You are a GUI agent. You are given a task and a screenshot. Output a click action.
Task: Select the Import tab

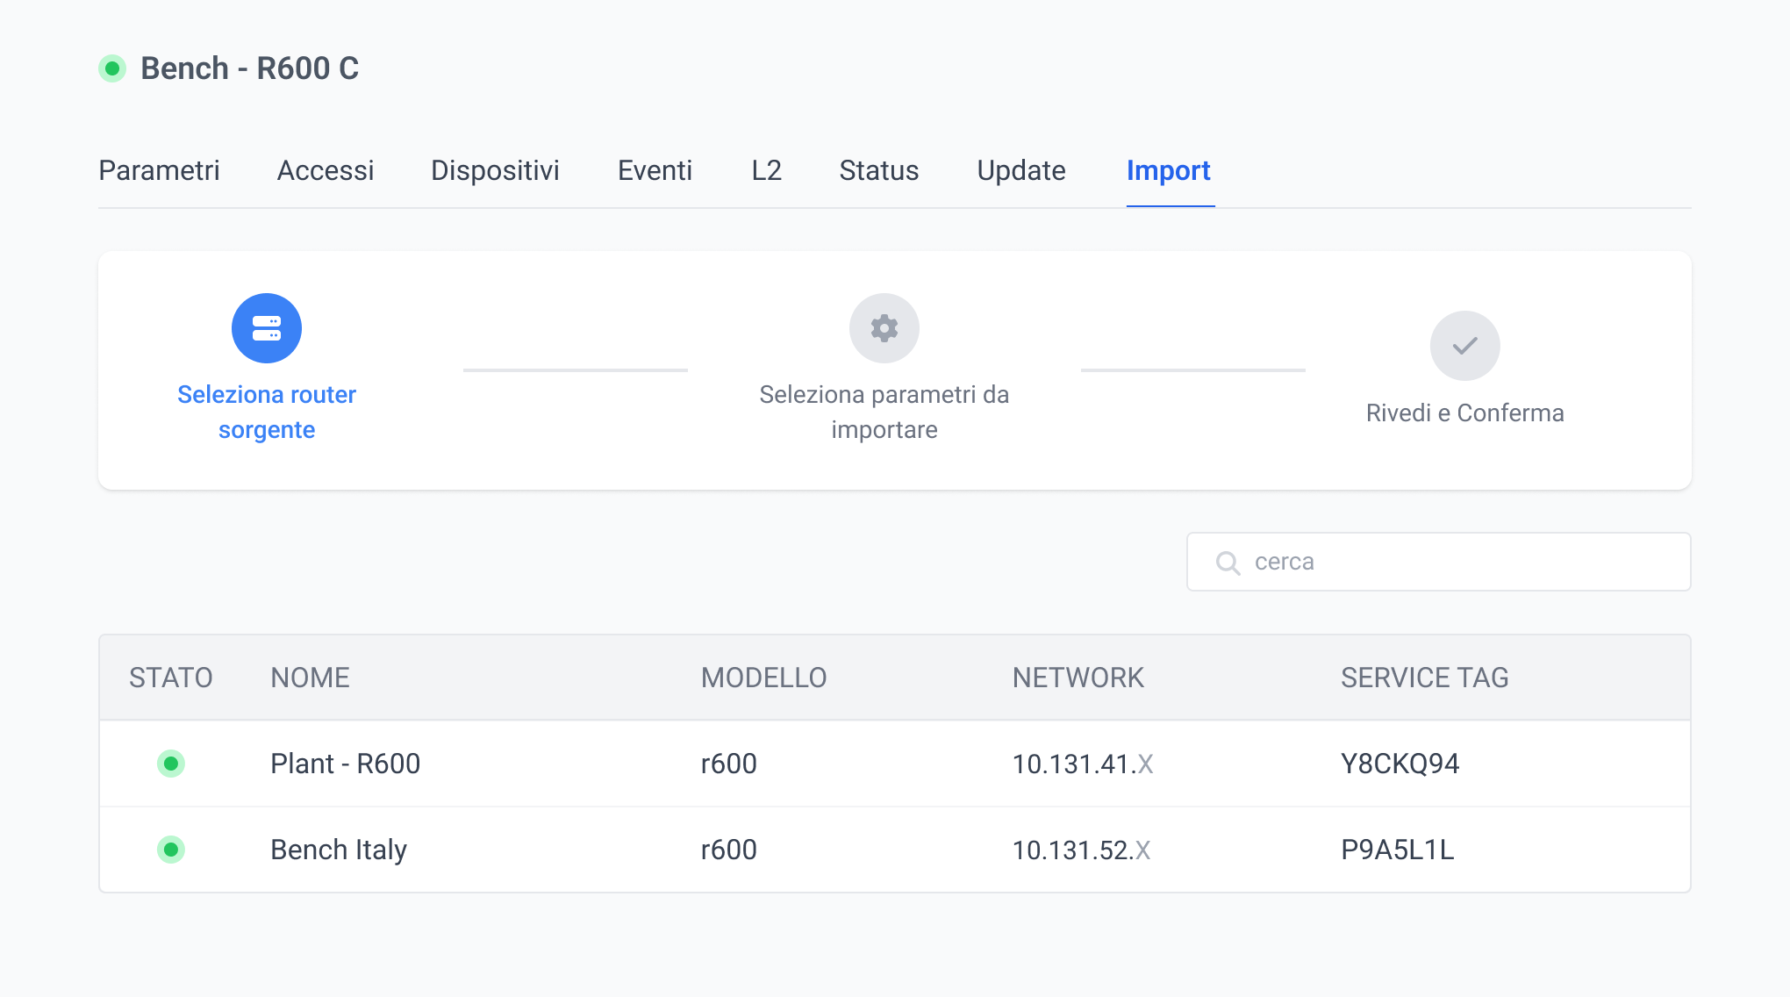[x=1168, y=170]
